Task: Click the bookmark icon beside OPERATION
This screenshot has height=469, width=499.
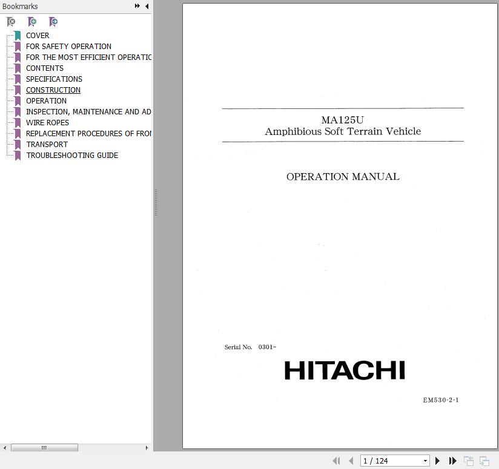Action: tap(18, 101)
